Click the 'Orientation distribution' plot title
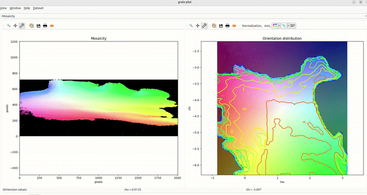The height and width of the screenshot is (195, 367). [x=282, y=38]
